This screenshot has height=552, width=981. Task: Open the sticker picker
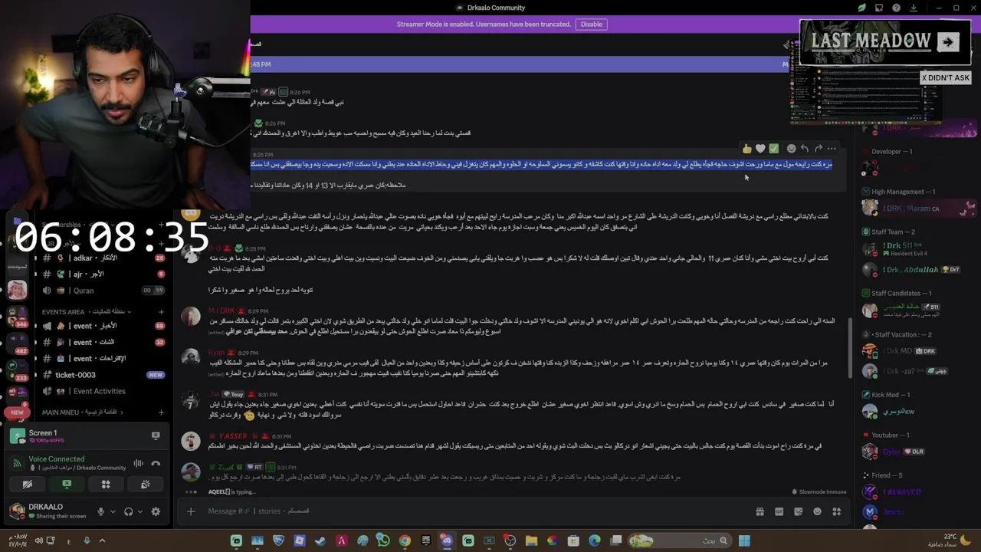[x=798, y=511]
